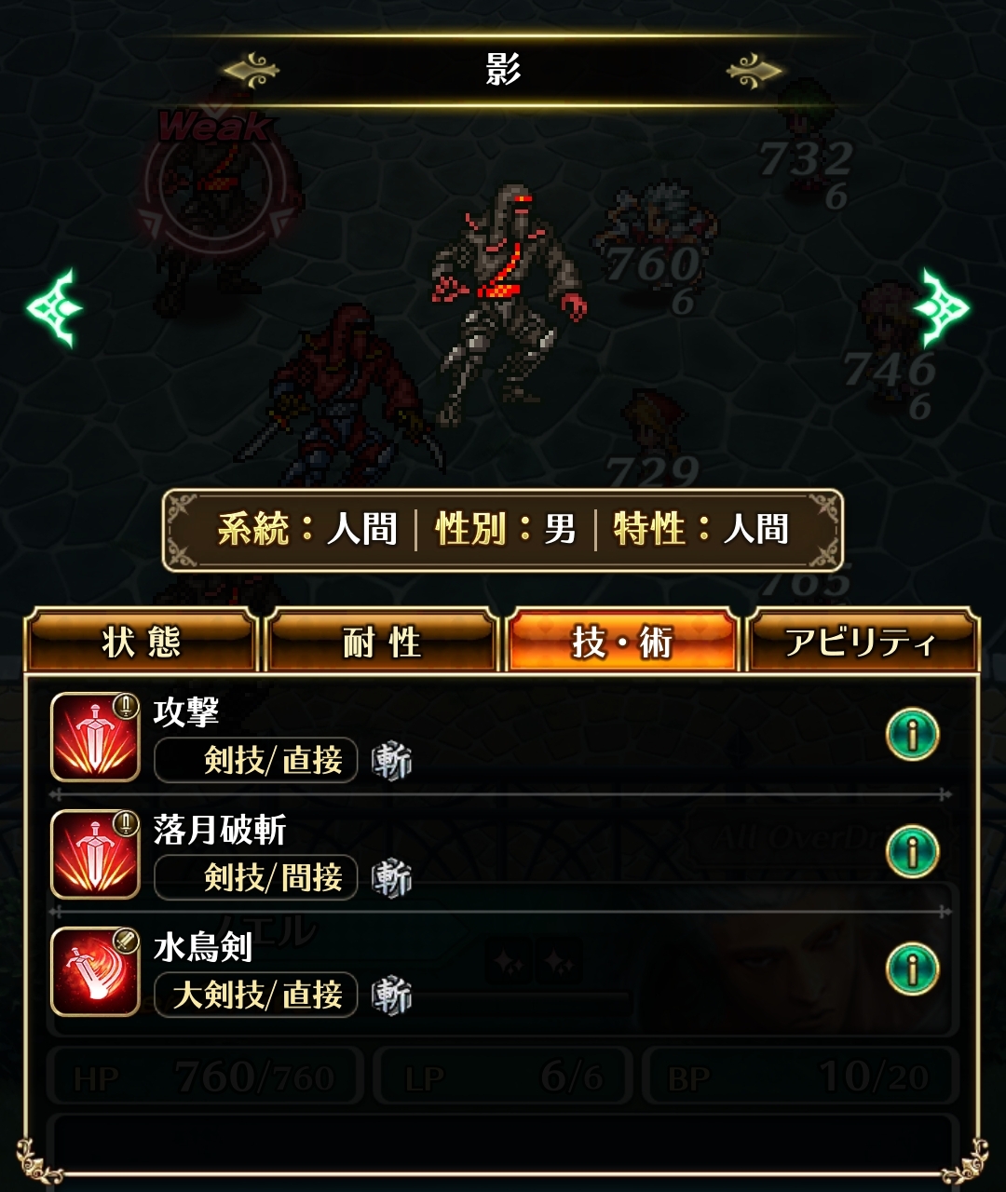This screenshot has height=1192, width=1006.
Task: Go to next enemy with right arrow
Action: point(945,308)
